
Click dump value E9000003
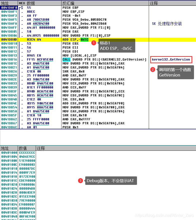point(27,165)
